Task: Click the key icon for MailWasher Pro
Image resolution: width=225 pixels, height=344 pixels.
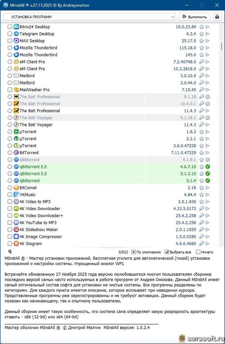Action: tap(201, 90)
